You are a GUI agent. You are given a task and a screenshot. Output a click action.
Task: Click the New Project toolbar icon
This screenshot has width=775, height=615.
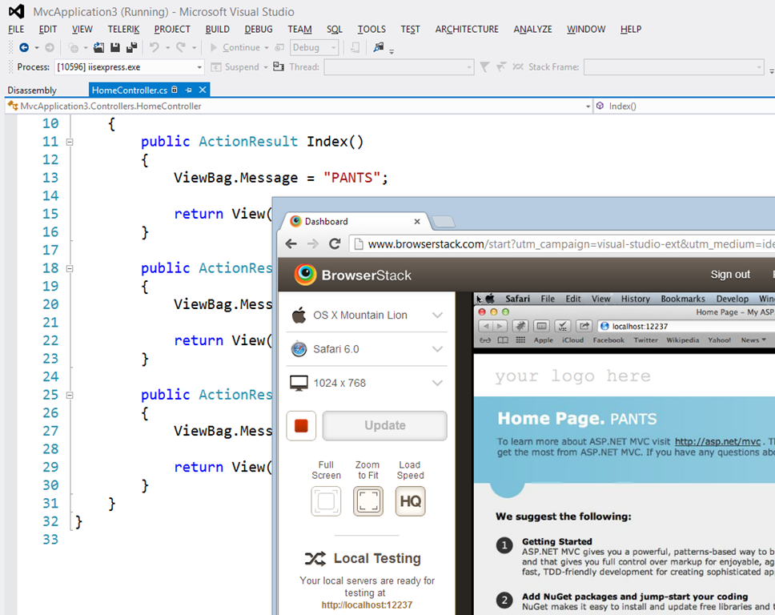coord(73,47)
